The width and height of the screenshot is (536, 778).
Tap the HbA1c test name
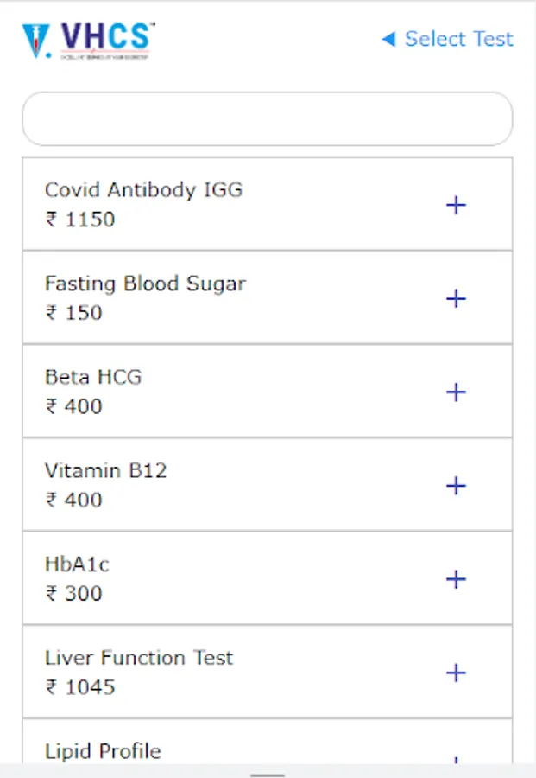(x=77, y=564)
